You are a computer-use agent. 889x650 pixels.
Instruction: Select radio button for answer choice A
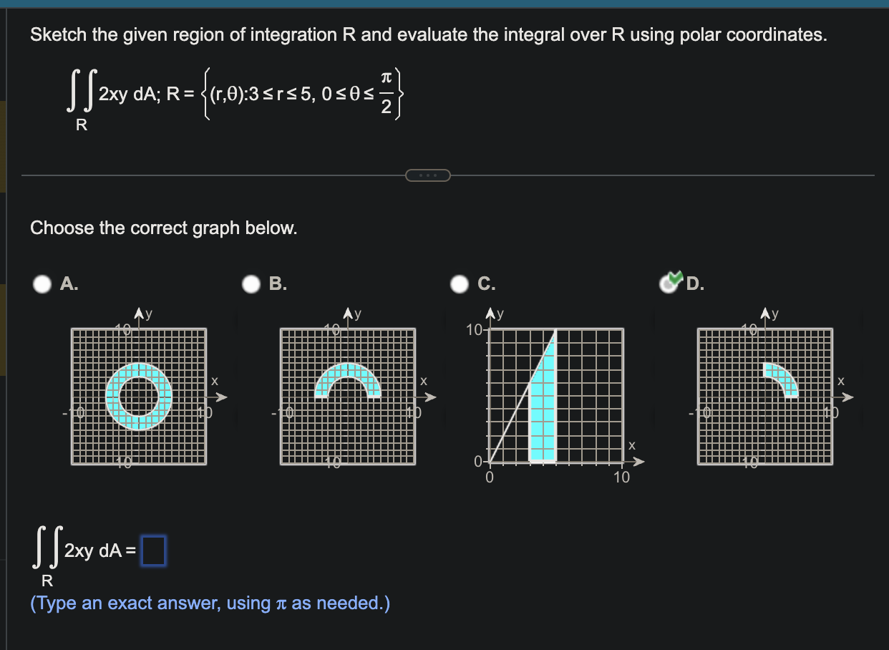coord(42,283)
